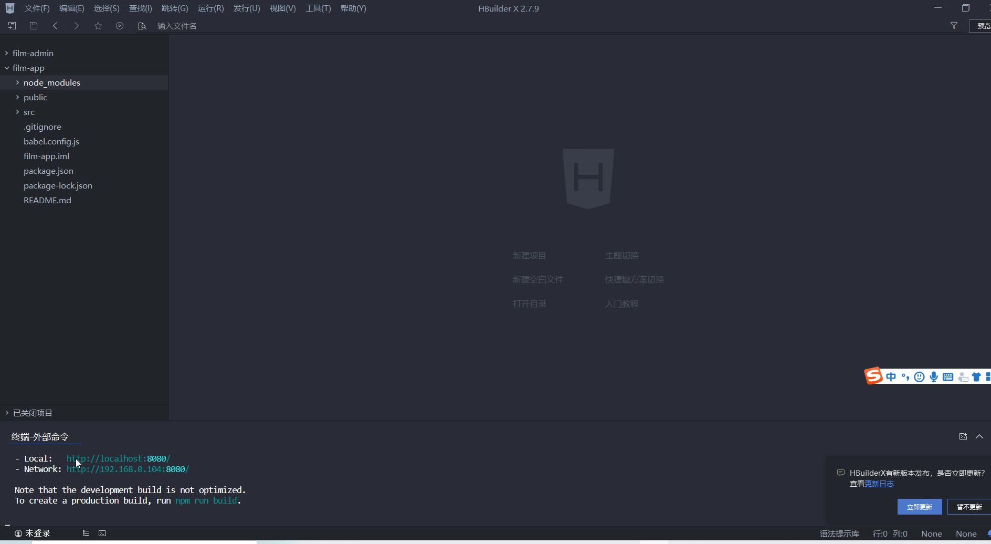Open the 发行(U) menu
The width and height of the screenshot is (991, 544).
247,8
